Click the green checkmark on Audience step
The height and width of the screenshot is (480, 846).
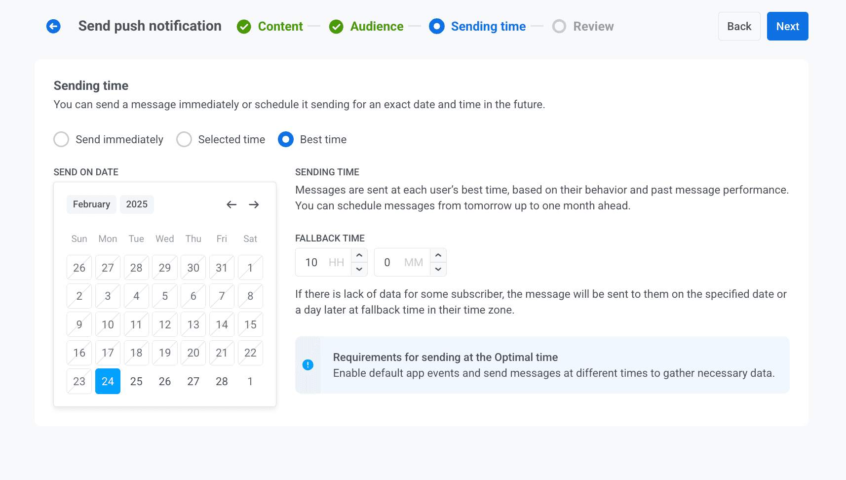coord(337,26)
